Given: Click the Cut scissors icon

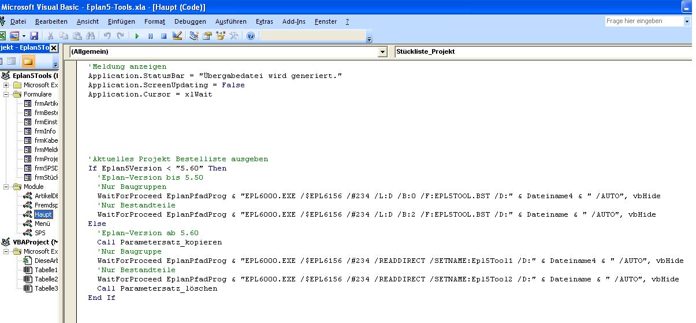Looking at the screenshot, I should click(50, 36).
